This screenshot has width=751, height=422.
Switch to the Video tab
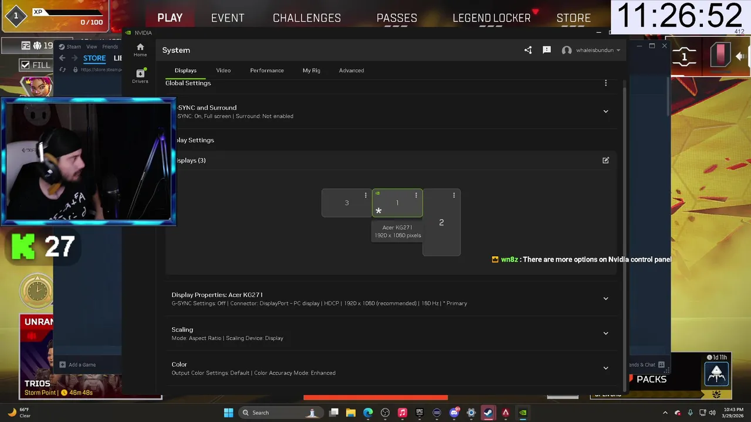[224, 70]
